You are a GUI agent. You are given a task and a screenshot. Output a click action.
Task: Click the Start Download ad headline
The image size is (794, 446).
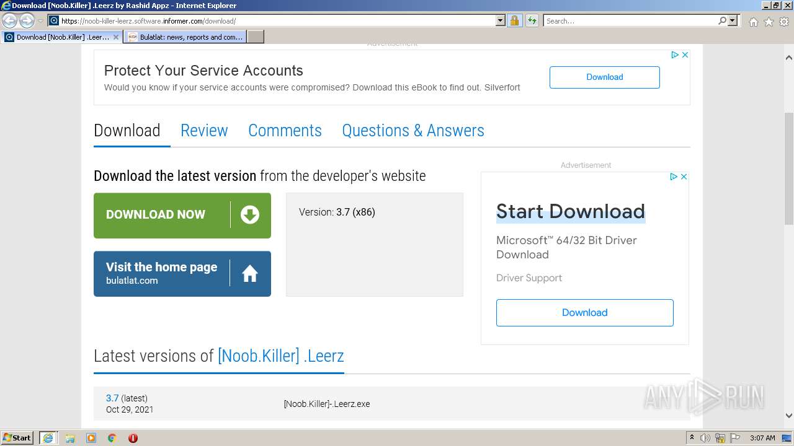point(571,212)
